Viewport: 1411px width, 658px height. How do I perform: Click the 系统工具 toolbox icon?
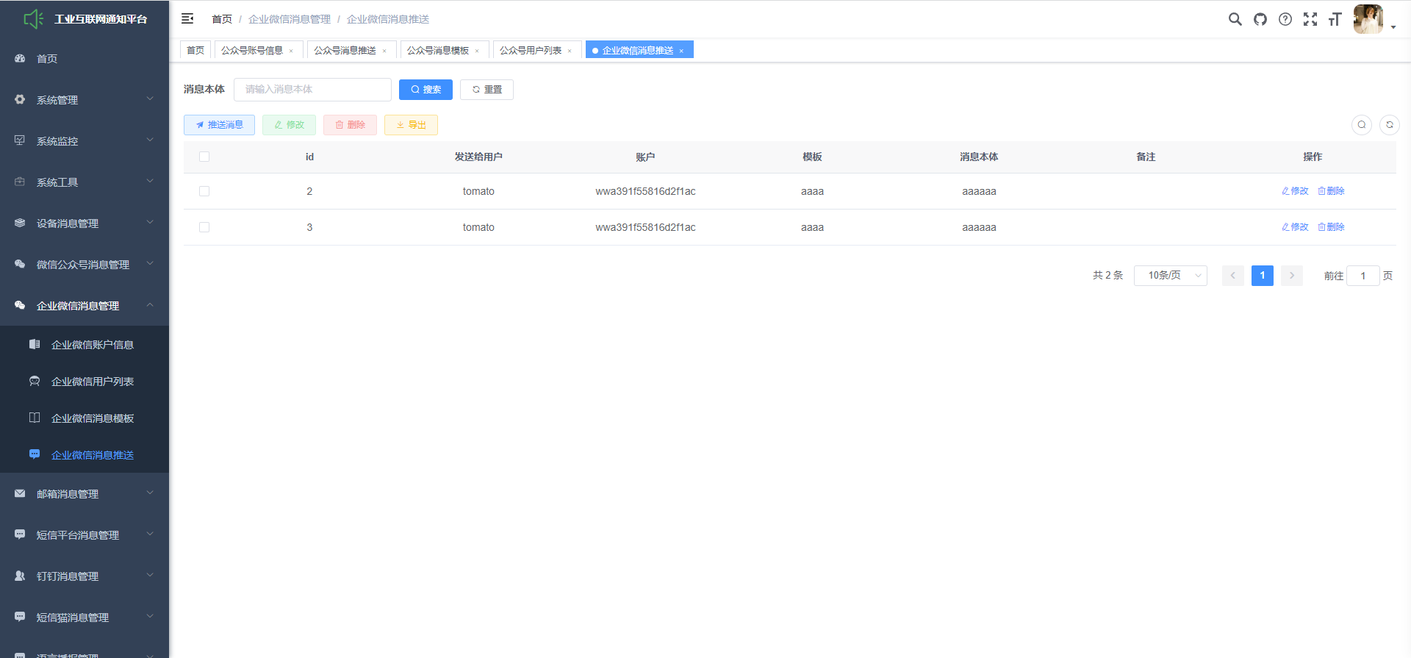20,182
